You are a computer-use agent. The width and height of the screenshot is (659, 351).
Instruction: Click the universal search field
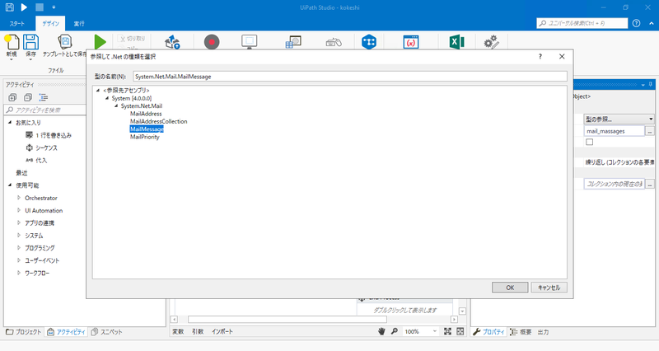click(x=582, y=23)
